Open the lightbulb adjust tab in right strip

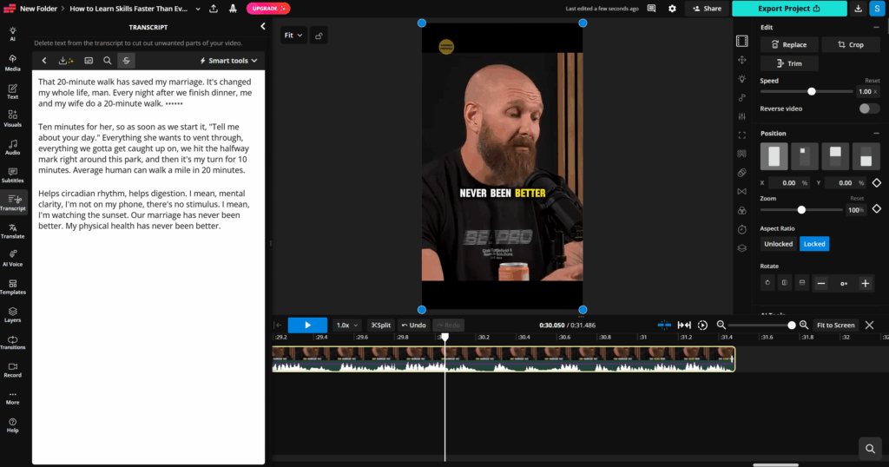pos(741,79)
